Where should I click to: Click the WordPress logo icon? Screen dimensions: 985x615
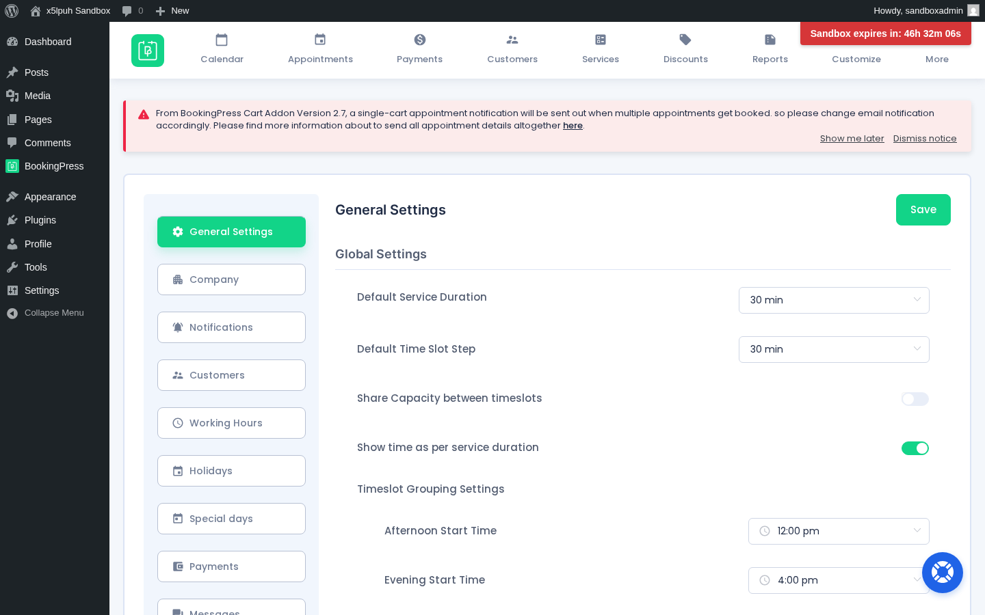pyautogui.click(x=12, y=11)
